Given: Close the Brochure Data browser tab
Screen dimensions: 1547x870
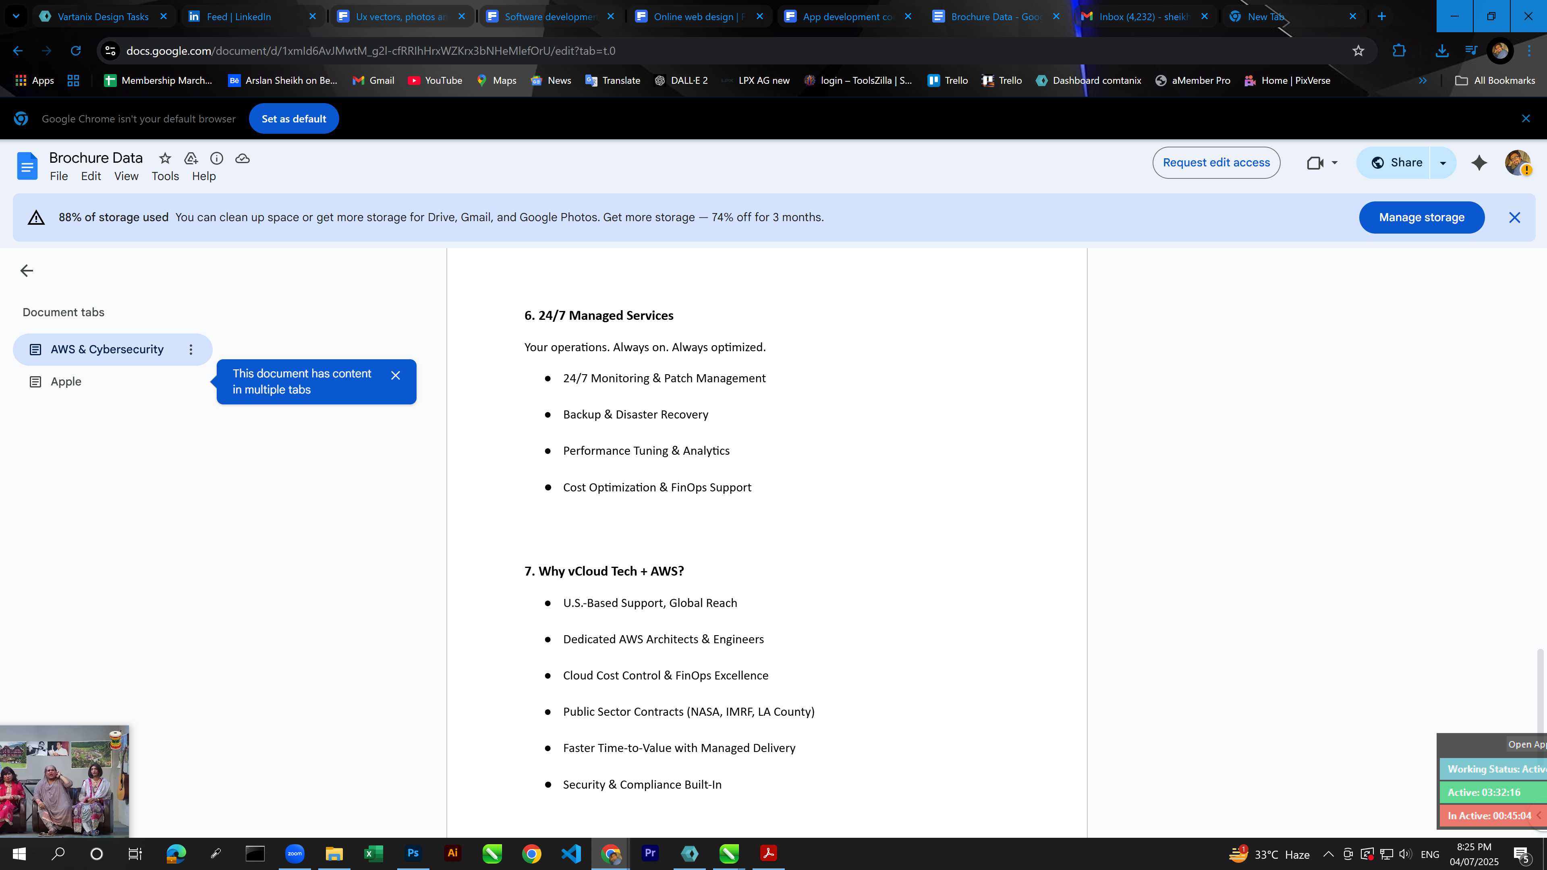Looking at the screenshot, I should (1056, 16).
